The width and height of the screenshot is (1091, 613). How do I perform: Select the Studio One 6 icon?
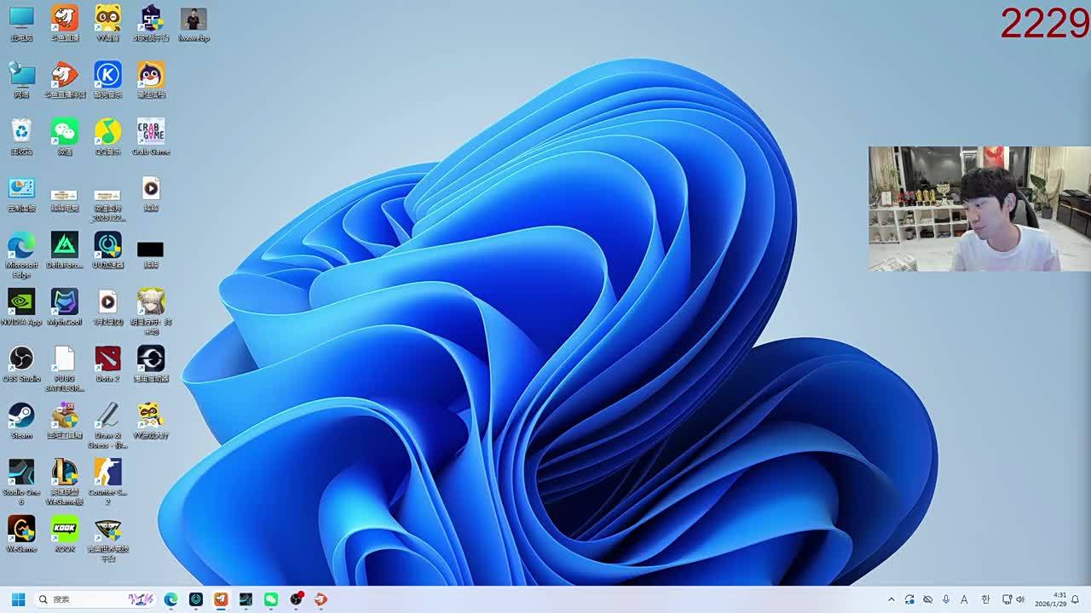[21, 473]
